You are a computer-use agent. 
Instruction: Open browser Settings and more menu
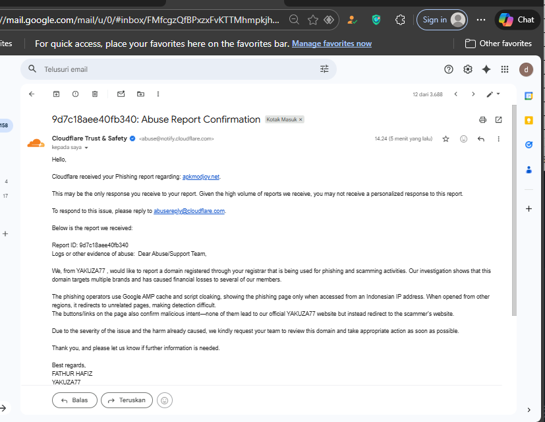point(481,20)
